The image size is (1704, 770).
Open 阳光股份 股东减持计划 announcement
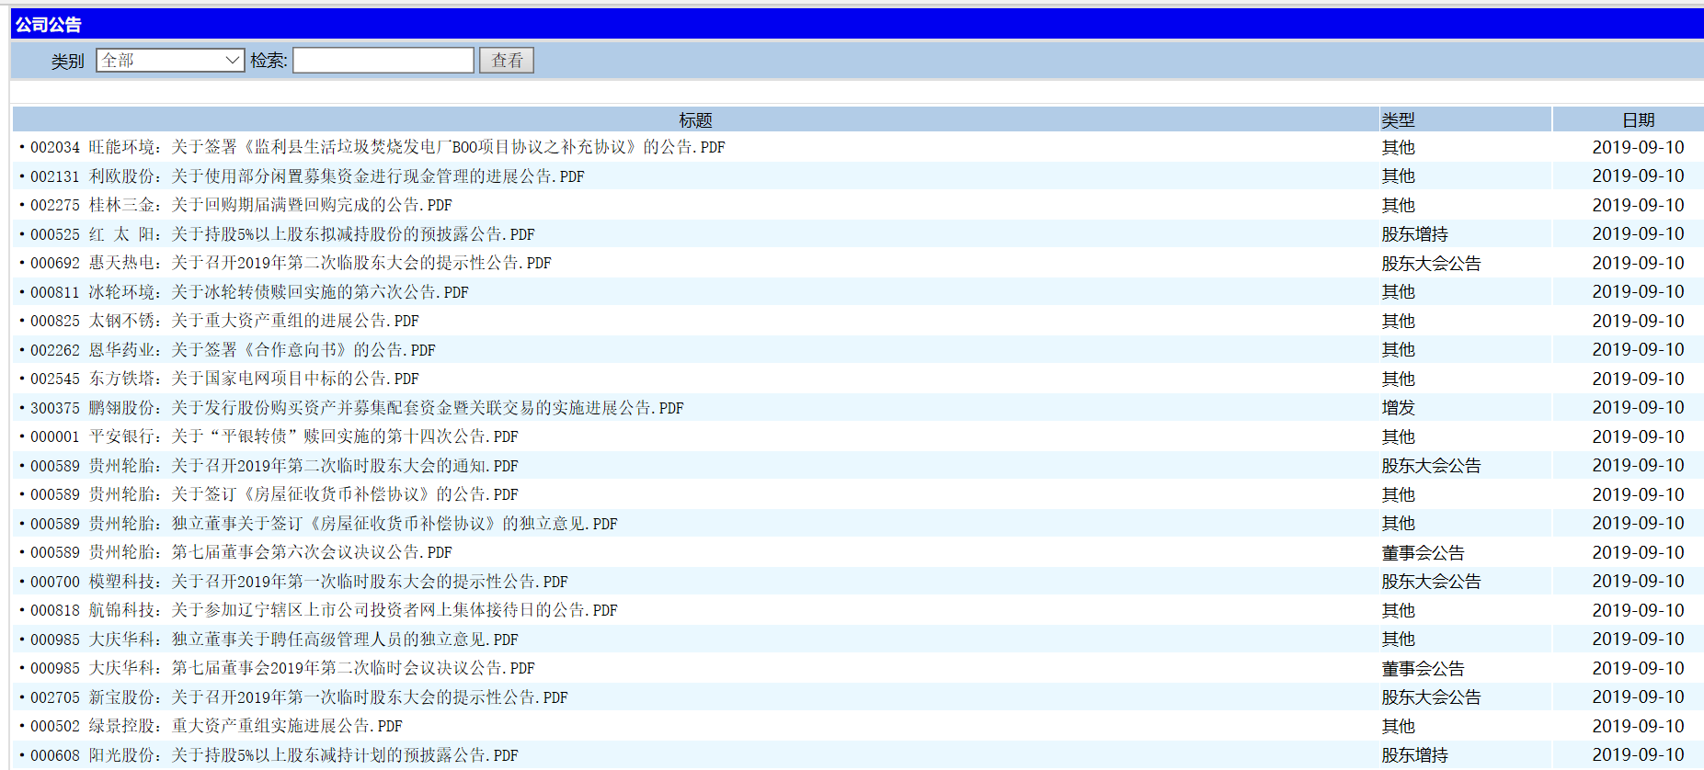274,755
